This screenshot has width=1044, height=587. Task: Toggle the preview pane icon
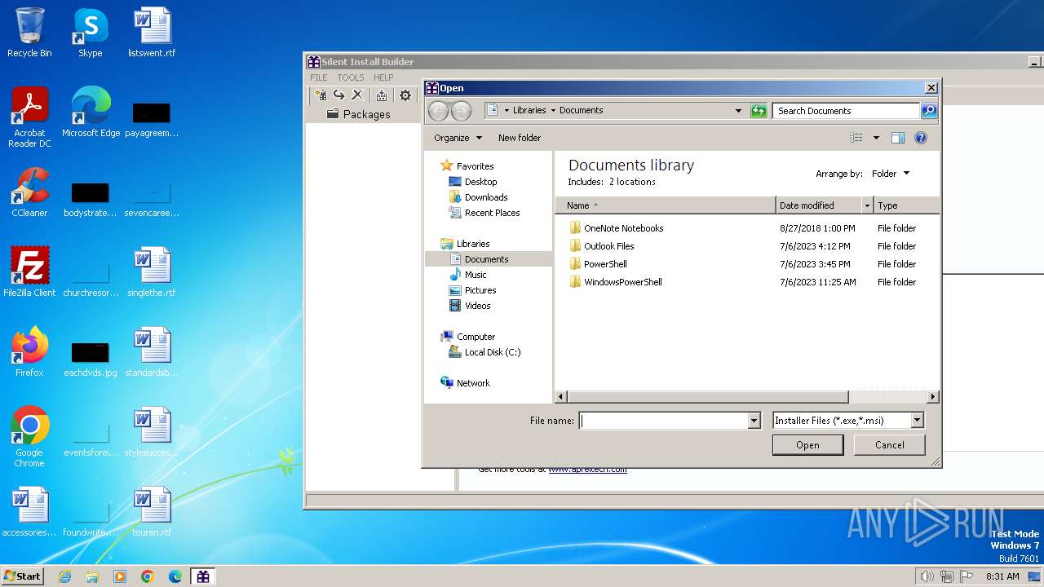[898, 138]
